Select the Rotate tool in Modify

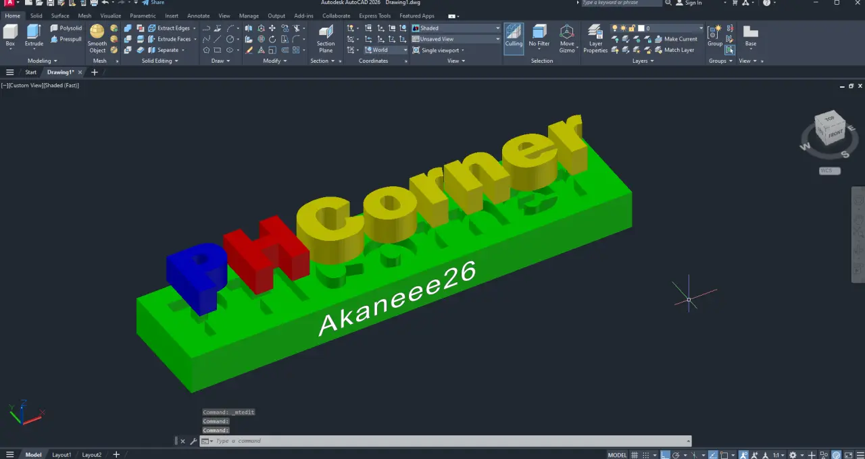[272, 39]
